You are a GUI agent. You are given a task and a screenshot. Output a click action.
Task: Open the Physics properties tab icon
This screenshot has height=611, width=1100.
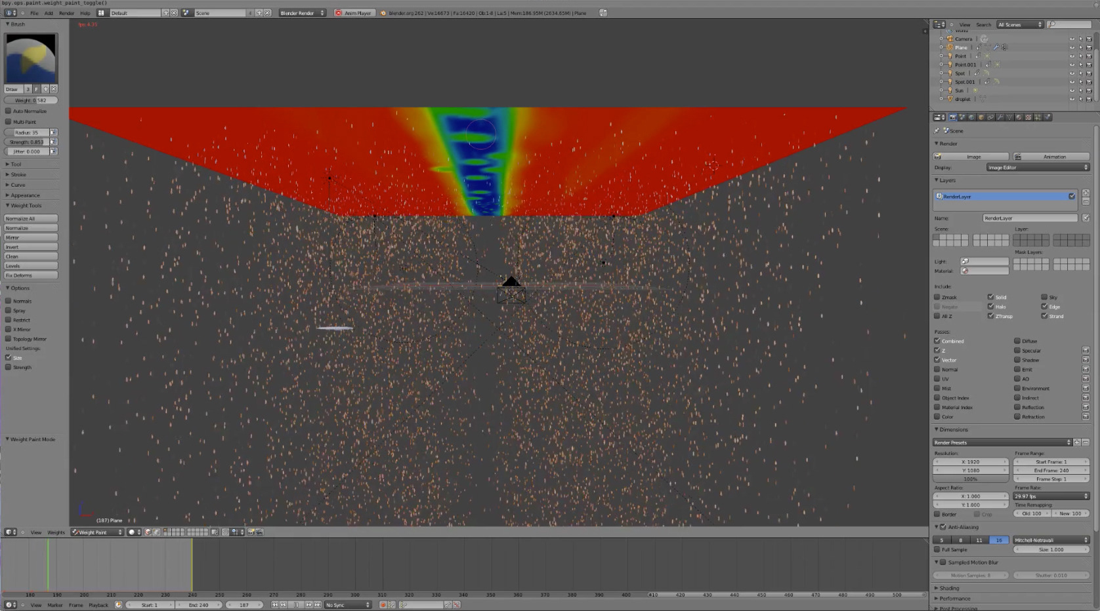pos(1047,117)
